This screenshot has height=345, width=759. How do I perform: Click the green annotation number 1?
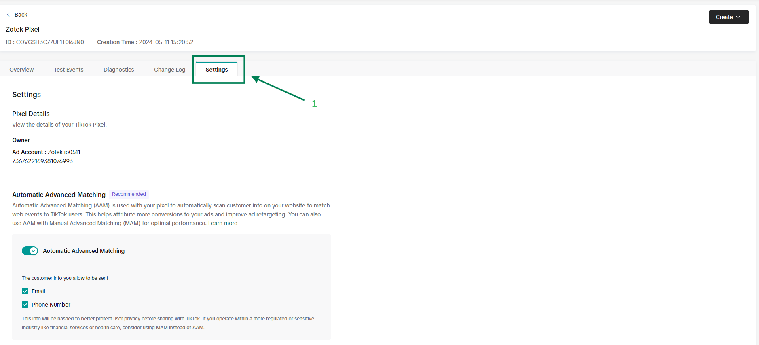tap(314, 104)
